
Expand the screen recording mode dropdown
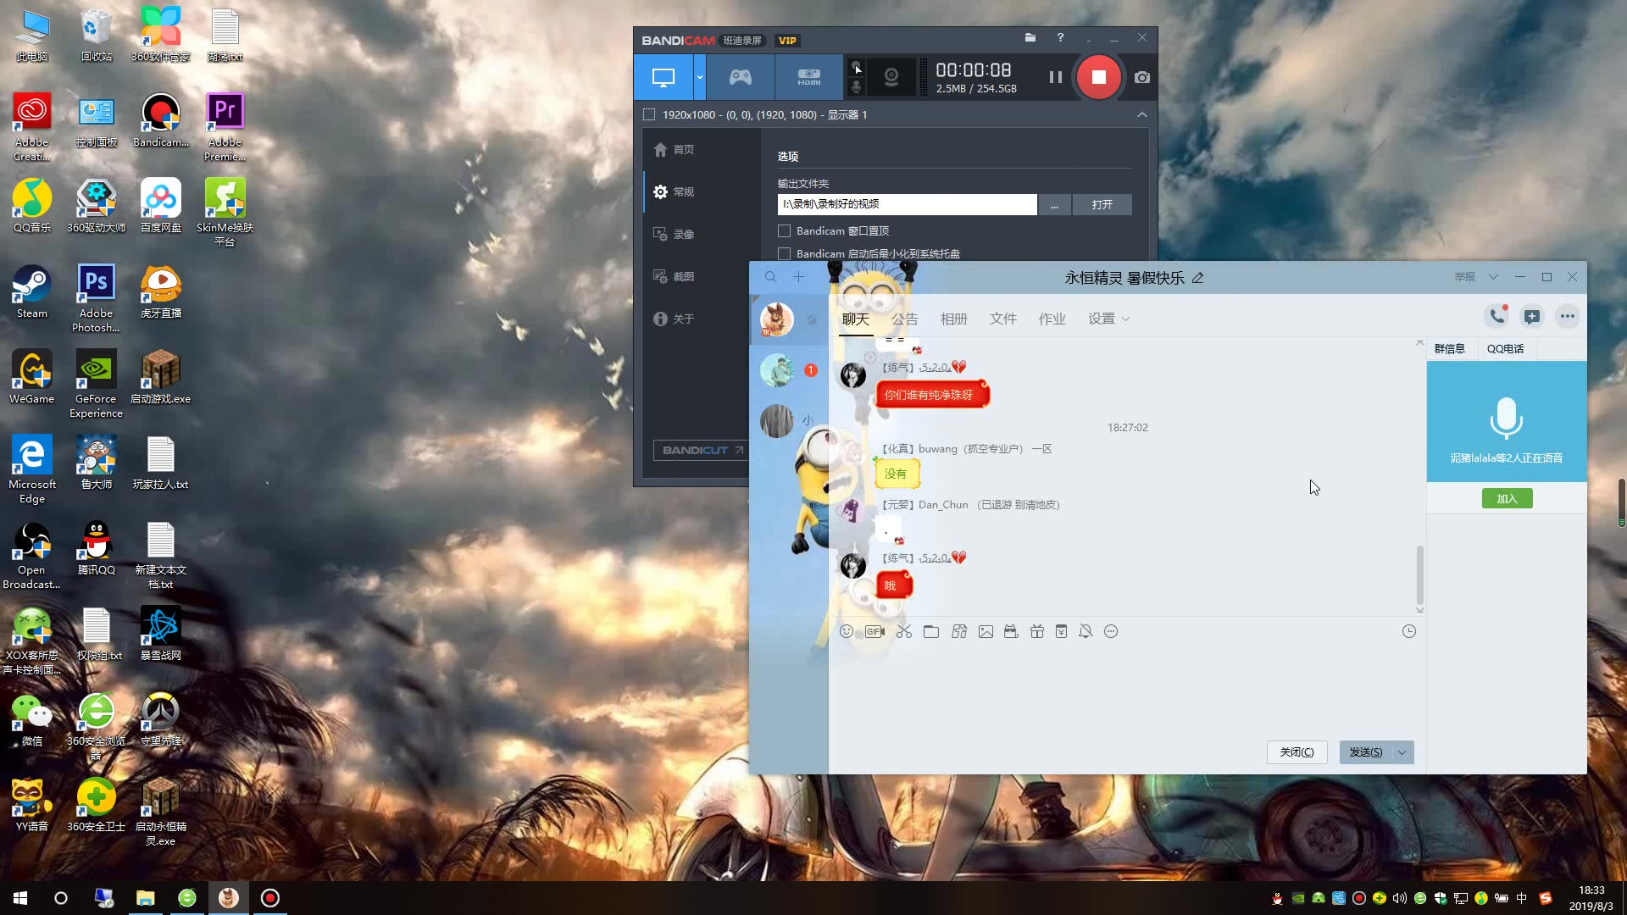[699, 77]
